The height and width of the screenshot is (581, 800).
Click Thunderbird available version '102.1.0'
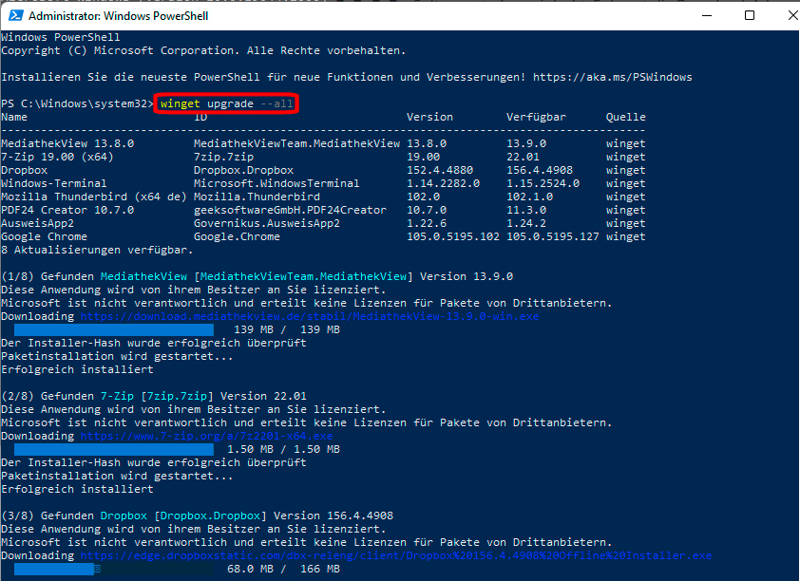pyautogui.click(x=529, y=197)
